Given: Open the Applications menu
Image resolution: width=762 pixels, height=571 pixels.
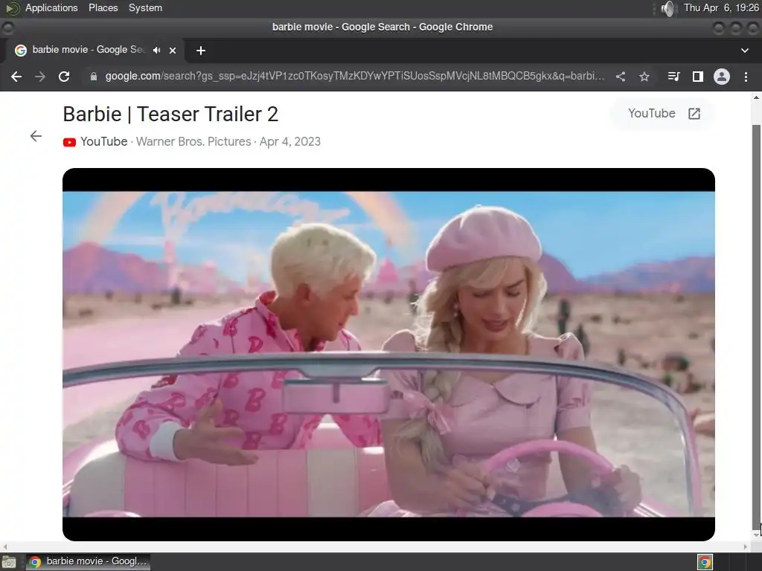Looking at the screenshot, I should [x=51, y=7].
